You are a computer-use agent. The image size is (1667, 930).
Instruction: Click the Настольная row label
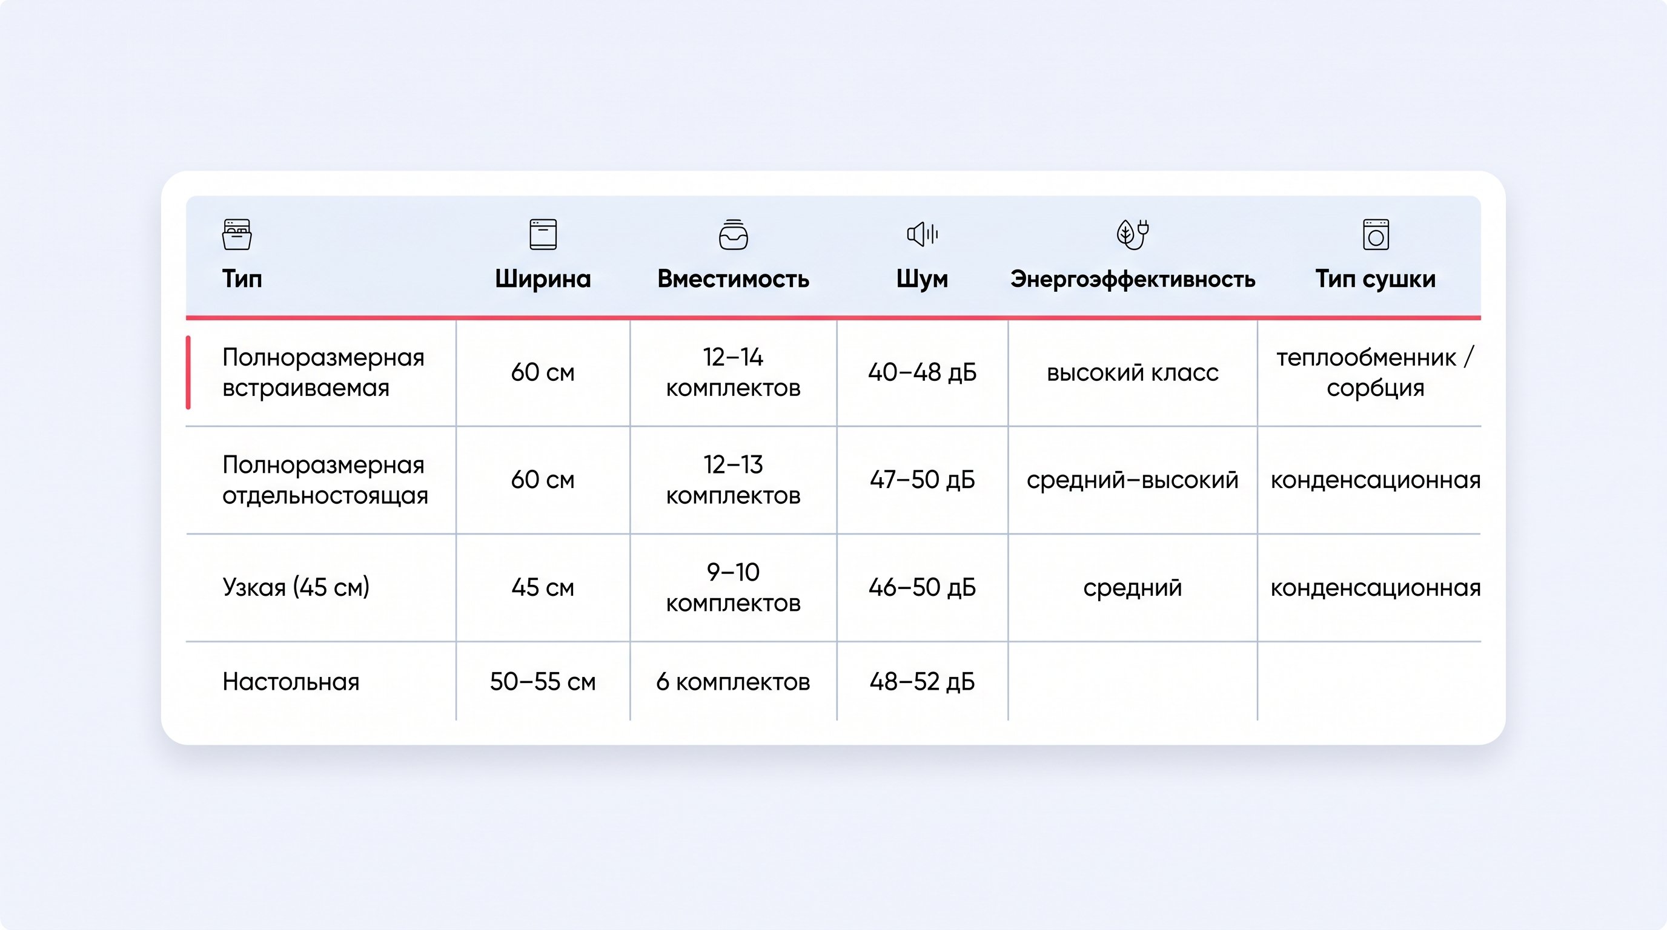[x=291, y=682]
